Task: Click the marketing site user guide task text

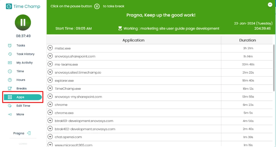Action: [x=180, y=28]
